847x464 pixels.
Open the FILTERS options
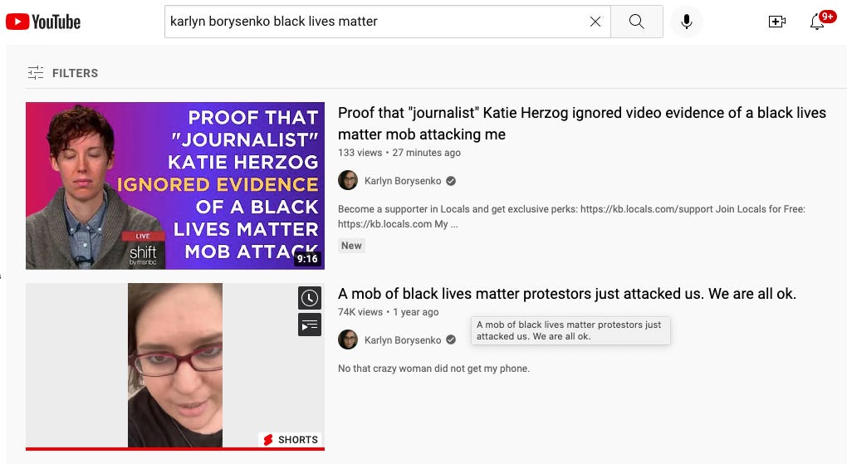point(62,73)
